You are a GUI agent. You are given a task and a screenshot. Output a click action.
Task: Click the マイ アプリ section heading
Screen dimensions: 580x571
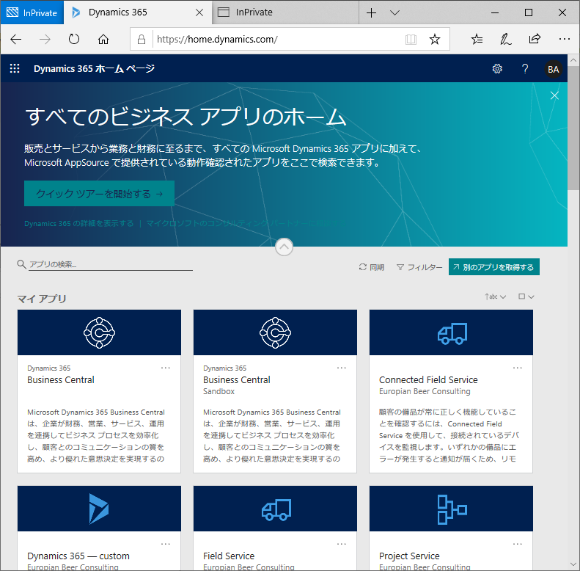coord(42,299)
